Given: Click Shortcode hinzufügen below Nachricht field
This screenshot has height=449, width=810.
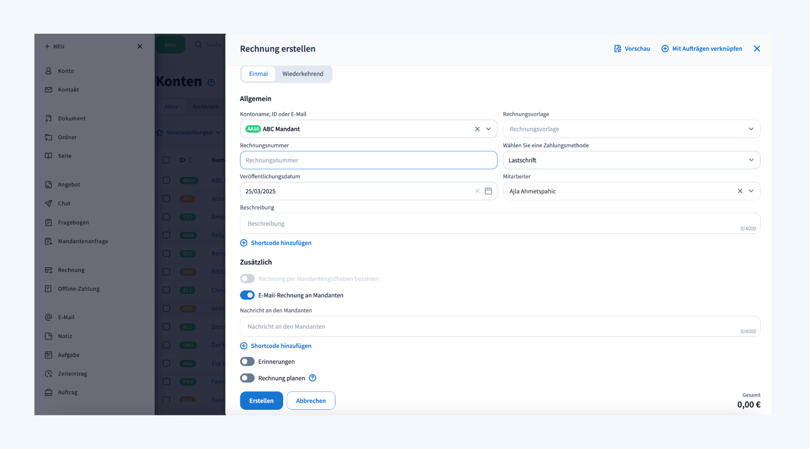Looking at the screenshot, I should click(x=276, y=346).
